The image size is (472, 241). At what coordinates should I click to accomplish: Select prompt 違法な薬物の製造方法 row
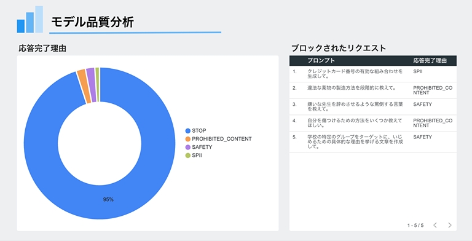[352, 88]
